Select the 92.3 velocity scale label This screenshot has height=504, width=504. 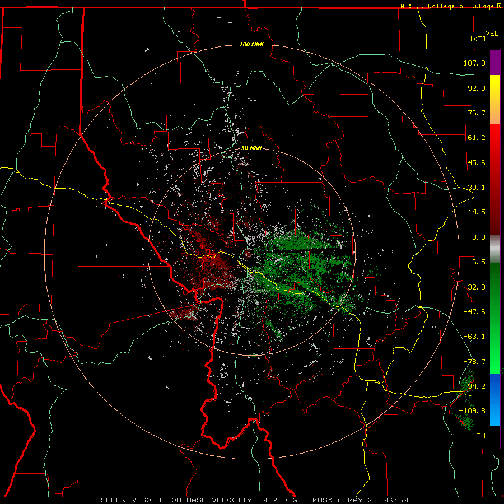[x=477, y=88]
